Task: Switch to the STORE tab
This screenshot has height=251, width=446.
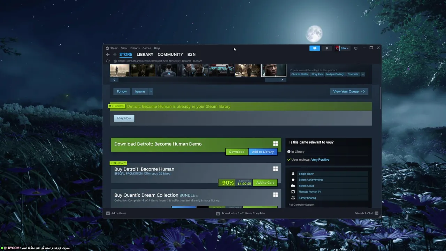Action: (126, 54)
